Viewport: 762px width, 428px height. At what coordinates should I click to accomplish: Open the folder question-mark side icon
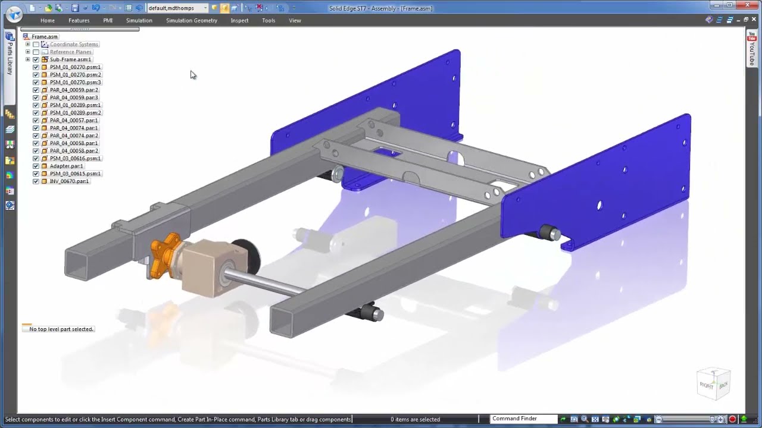[10, 160]
